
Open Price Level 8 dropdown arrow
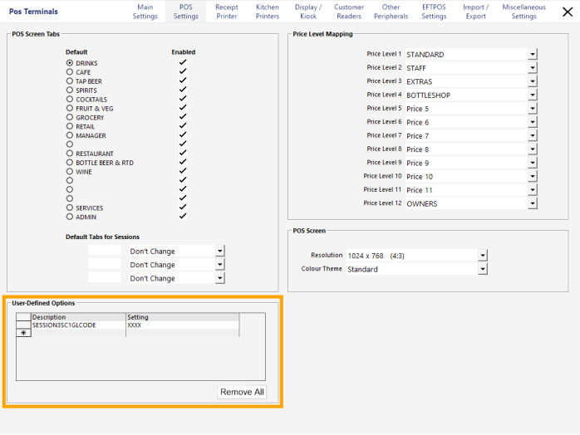coord(533,149)
